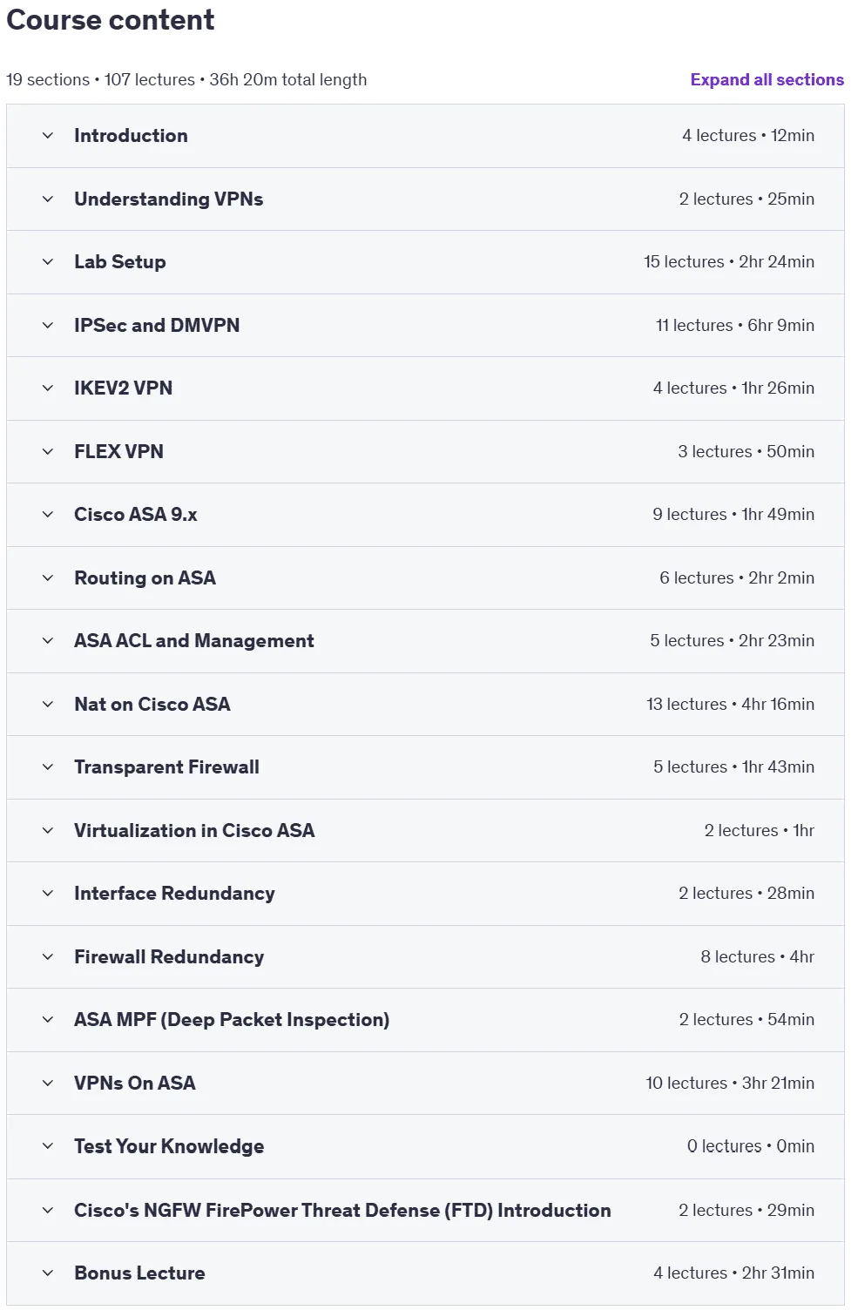Screen dimensions: 851x1310
Task: Expand the IPSec and DMVPN chevron
Action: pos(48,326)
